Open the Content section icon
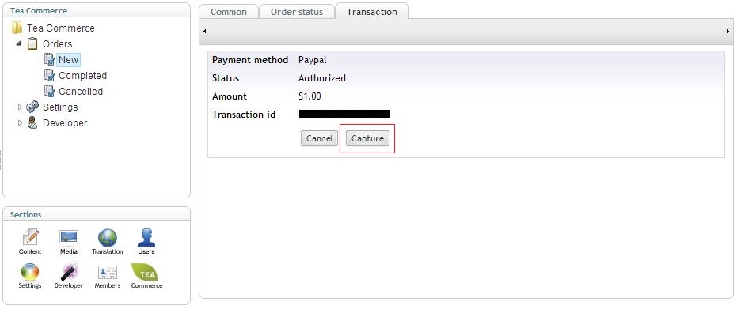This screenshot has width=737, height=309. (31, 238)
